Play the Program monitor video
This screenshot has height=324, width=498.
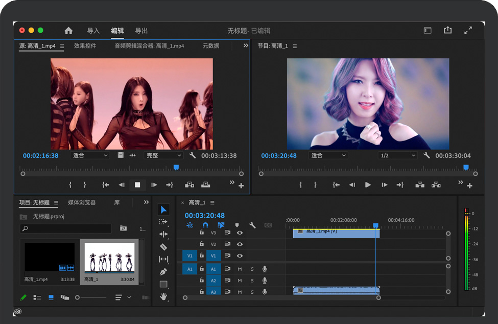368,185
